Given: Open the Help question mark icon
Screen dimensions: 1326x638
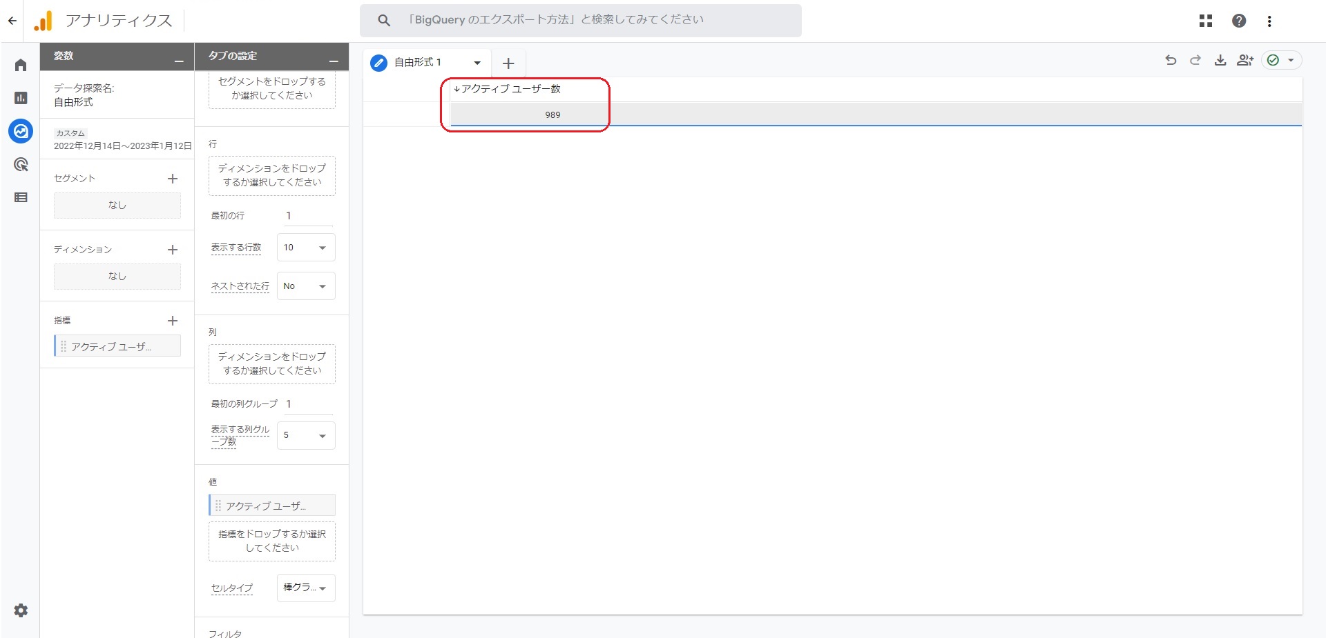Looking at the screenshot, I should (1239, 21).
